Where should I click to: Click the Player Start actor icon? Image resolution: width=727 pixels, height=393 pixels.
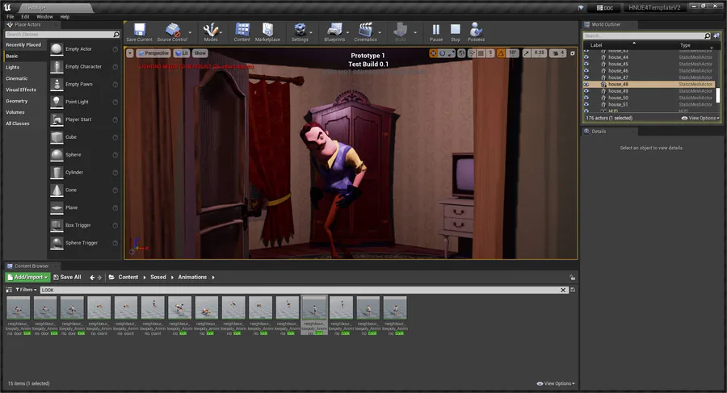(x=57, y=119)
